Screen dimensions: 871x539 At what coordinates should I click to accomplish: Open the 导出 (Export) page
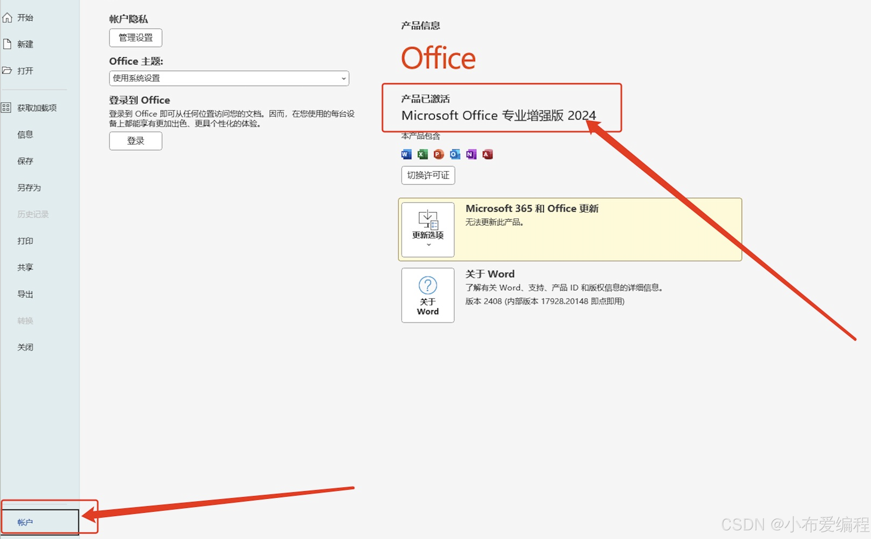pos(25,294)
